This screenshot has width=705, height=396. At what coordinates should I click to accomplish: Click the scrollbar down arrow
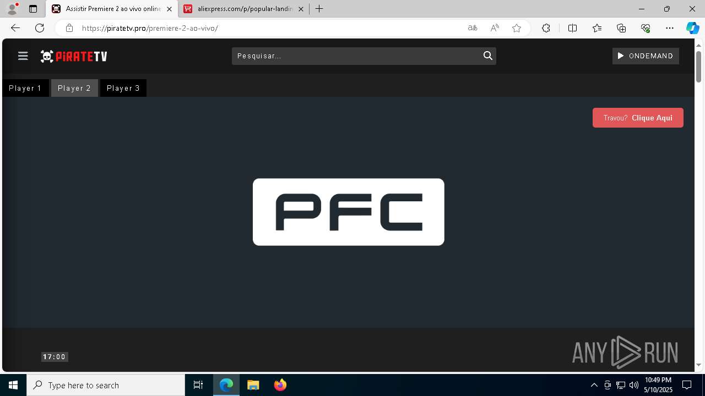pos(698,365)
